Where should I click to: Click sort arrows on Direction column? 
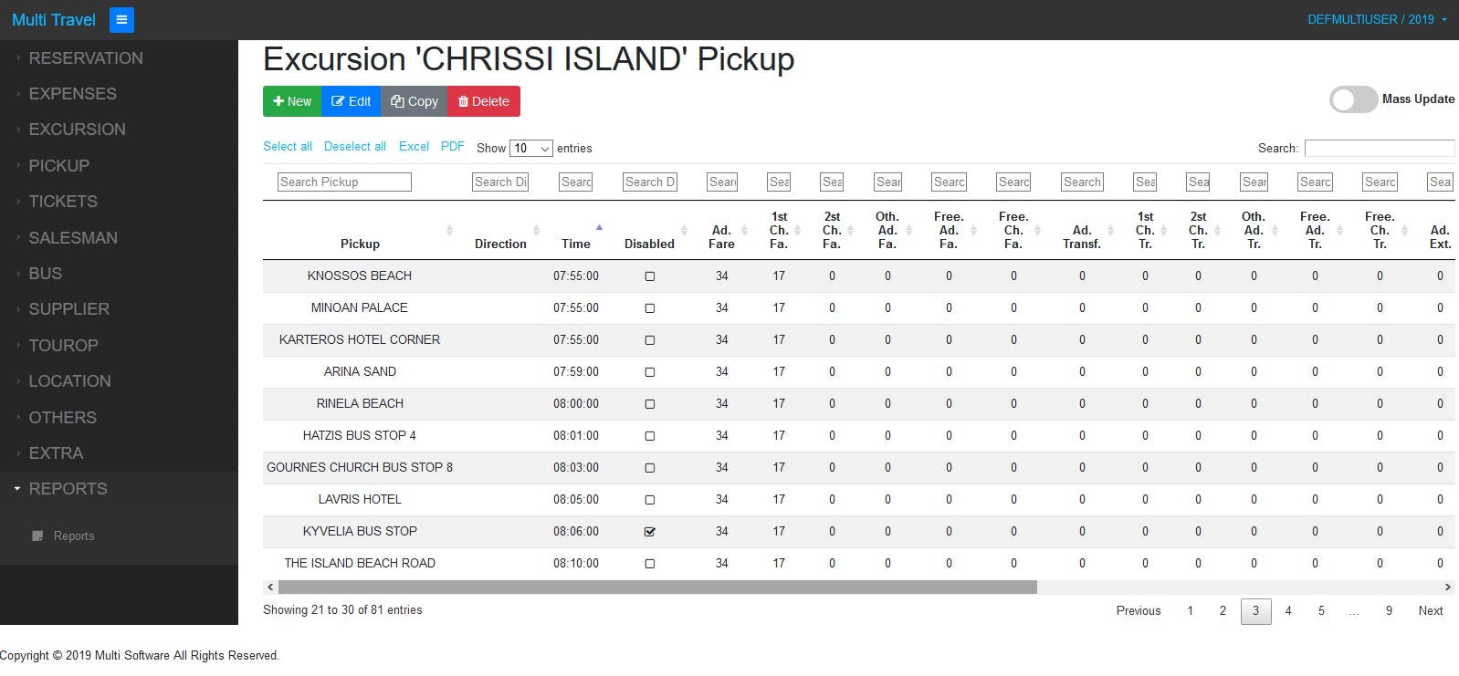536,231
